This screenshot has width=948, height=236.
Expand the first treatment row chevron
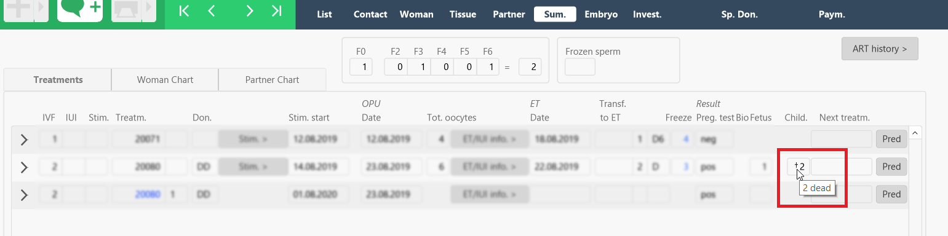coord(24,140)
